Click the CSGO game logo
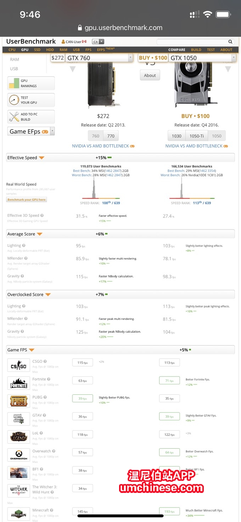The height and width of the screenshot is (522, 241). click(x=18, y=365)
